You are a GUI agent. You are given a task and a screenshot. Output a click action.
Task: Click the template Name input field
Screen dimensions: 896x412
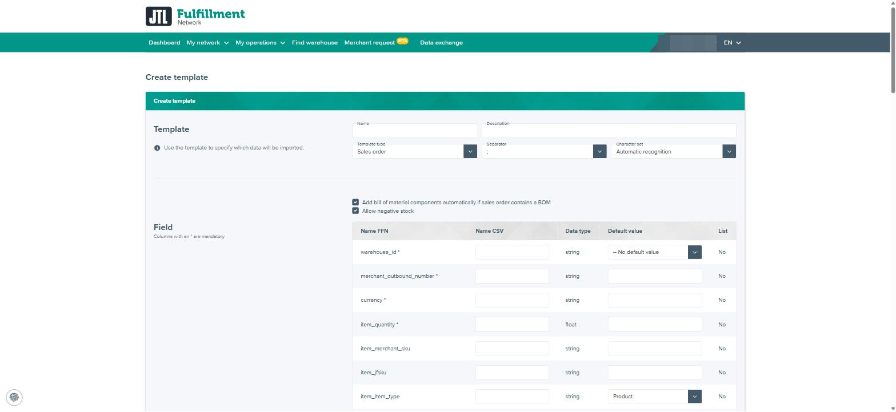tap(415, 131)
